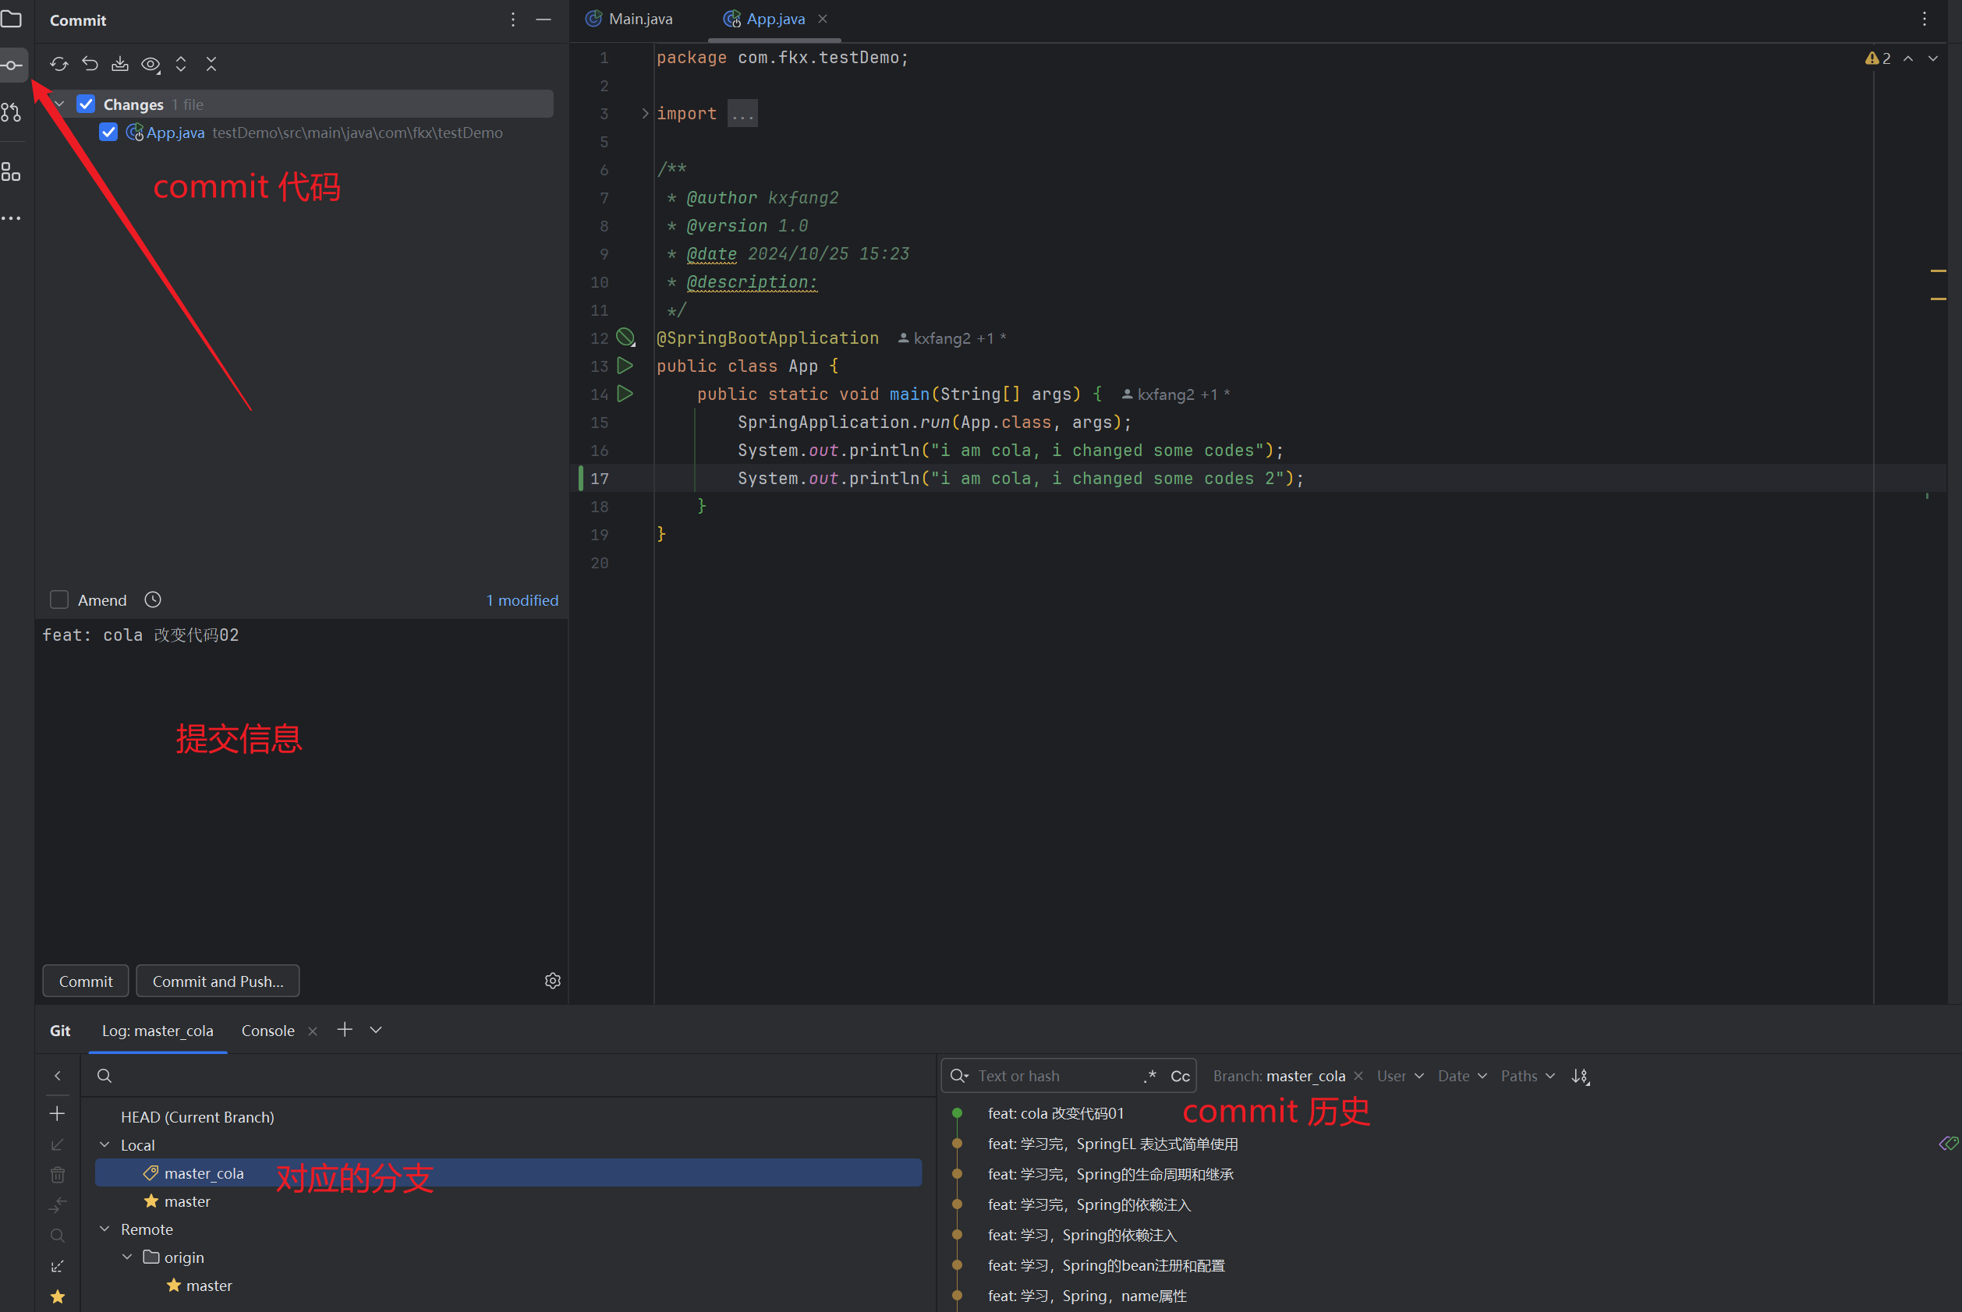This screenshot has width=1962, height=1312.
Task: Collapse the Remote branches node
Action: 104,1229
